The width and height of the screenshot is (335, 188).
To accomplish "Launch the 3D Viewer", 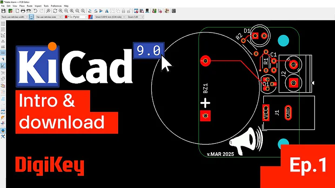I will tap(147, 11).
